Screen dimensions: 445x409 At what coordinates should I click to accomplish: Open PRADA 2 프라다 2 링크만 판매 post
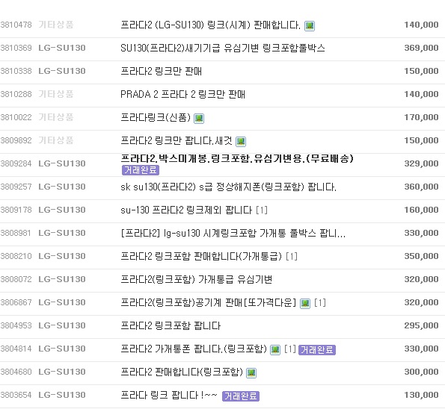pos(182,94)
